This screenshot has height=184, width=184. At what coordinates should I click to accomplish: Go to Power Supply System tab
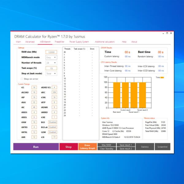click(79, 42)
